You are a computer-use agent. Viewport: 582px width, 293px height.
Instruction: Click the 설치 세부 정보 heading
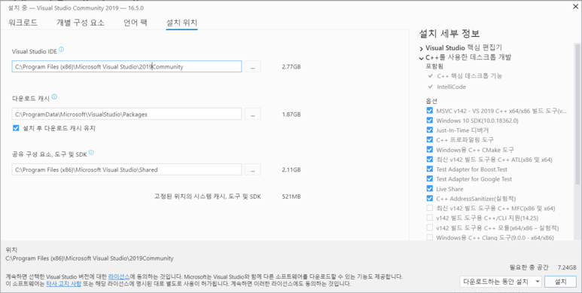(449, 34)
